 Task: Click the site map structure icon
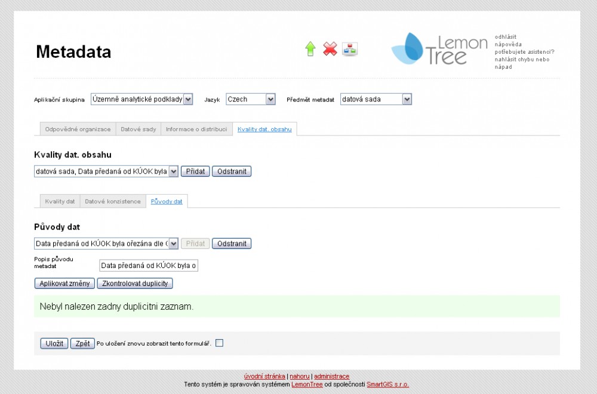[350, 49]
